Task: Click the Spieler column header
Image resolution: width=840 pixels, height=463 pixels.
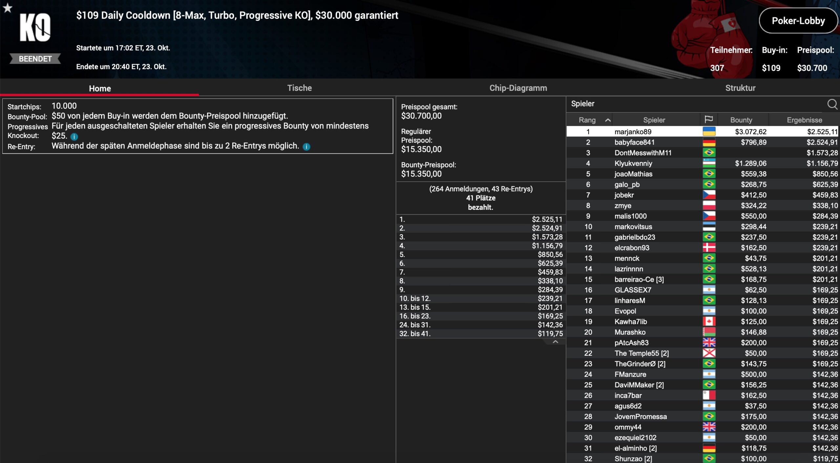Action: (654, 120)
